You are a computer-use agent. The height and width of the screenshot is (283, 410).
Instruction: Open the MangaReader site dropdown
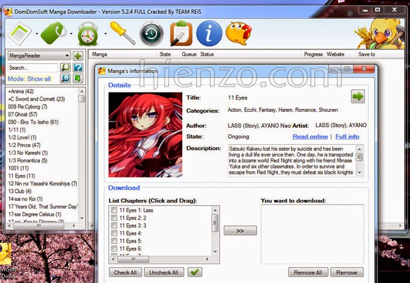coord(39,56)
